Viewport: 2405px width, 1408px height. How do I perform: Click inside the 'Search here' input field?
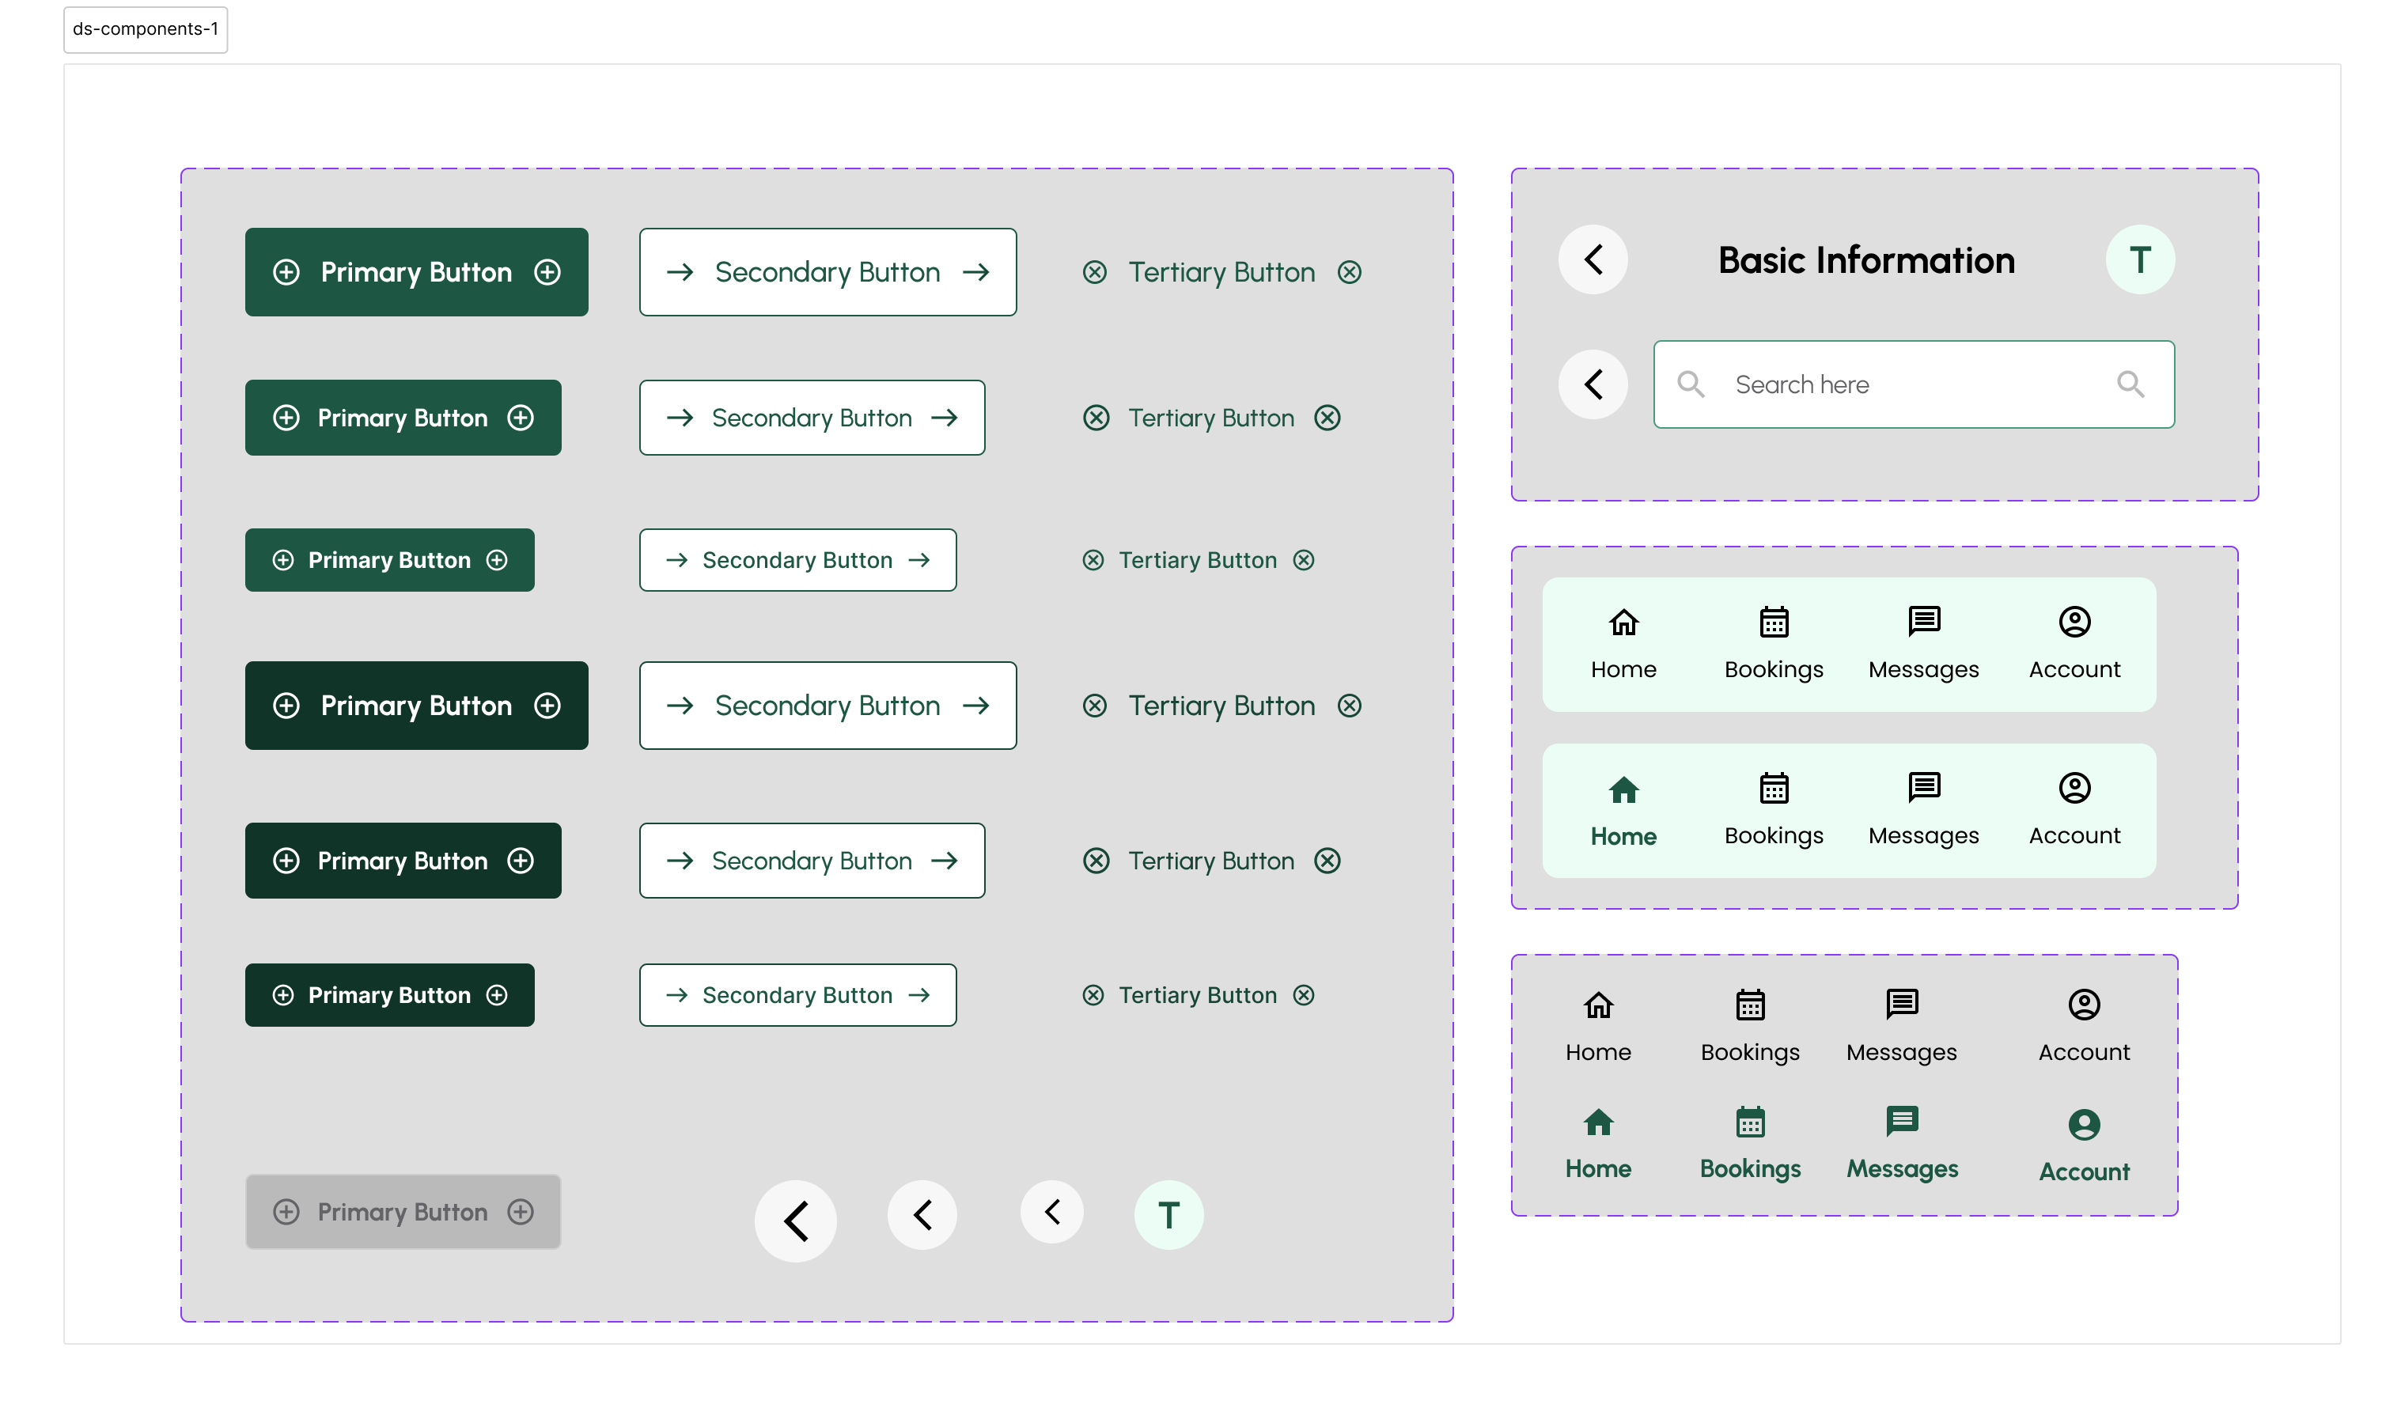pyautogui.click(x=1915, y=384)
